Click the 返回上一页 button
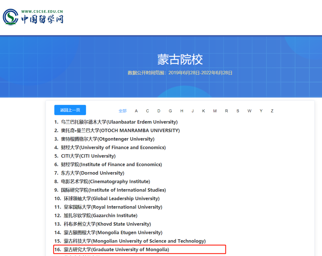Image resolution: width=322 pixels, height=256 pixels. 70,110
